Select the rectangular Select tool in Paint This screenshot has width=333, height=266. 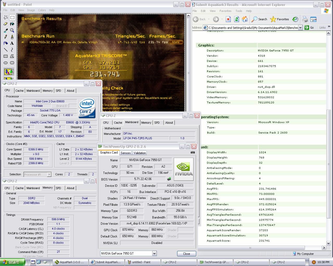[x=12, y=17]
